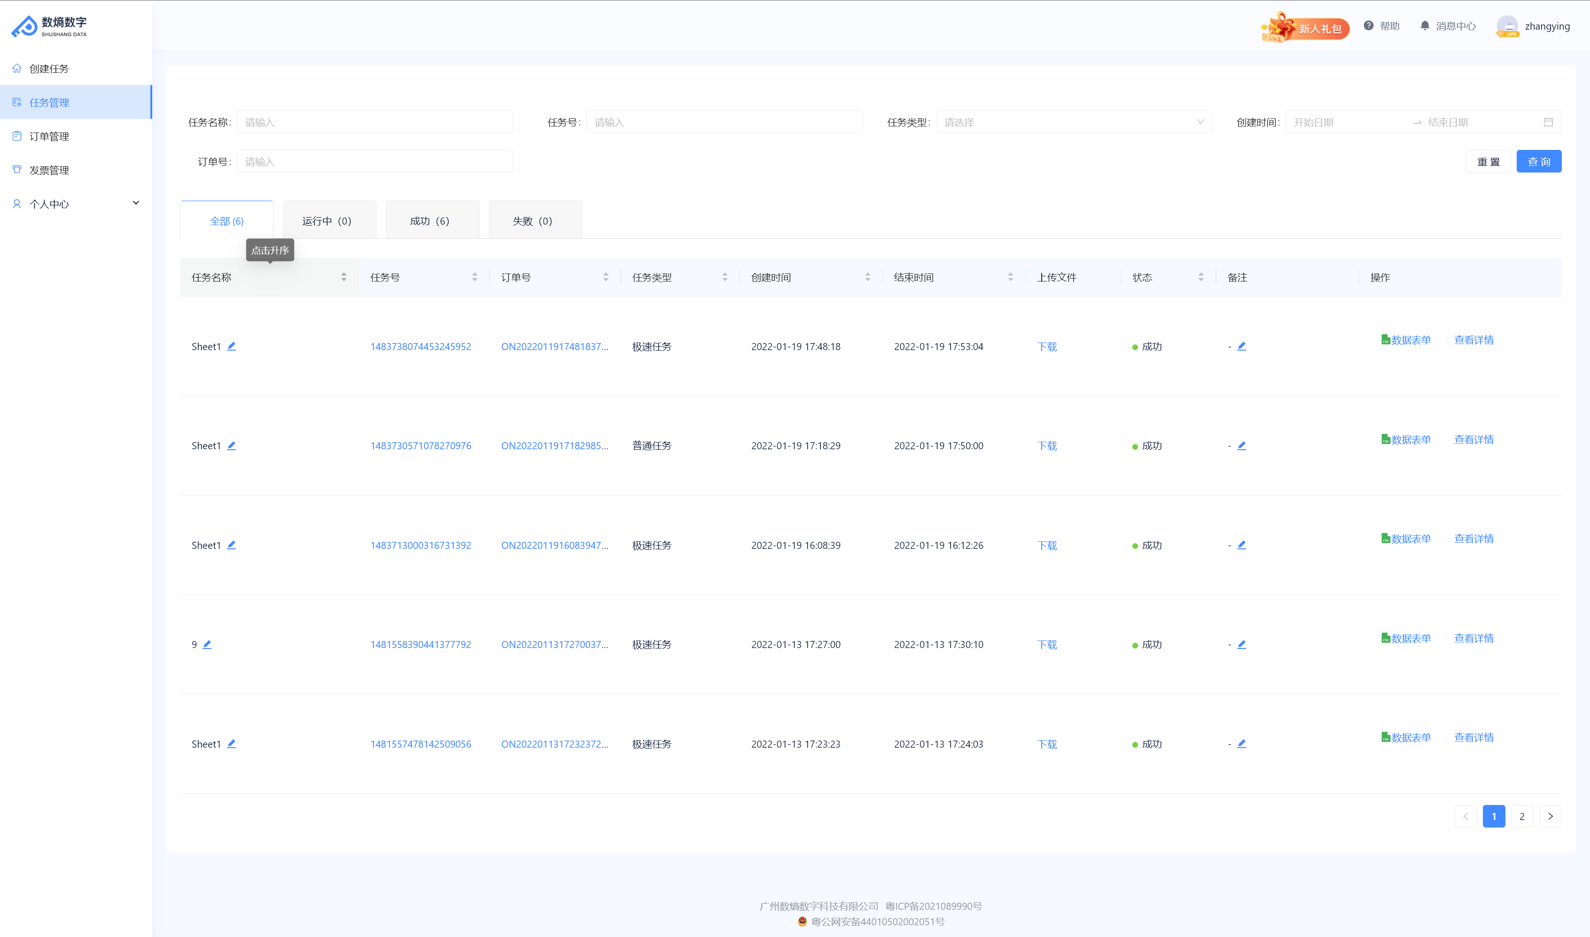Open 数据表单 for the 16:08:39 task
Image resolution: width=1590 pixels, height=937 pixels.
(1406, 539)
